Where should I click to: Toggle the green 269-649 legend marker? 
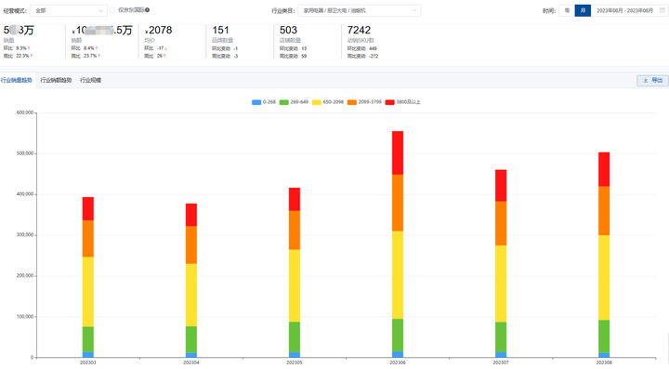point(283,102)
